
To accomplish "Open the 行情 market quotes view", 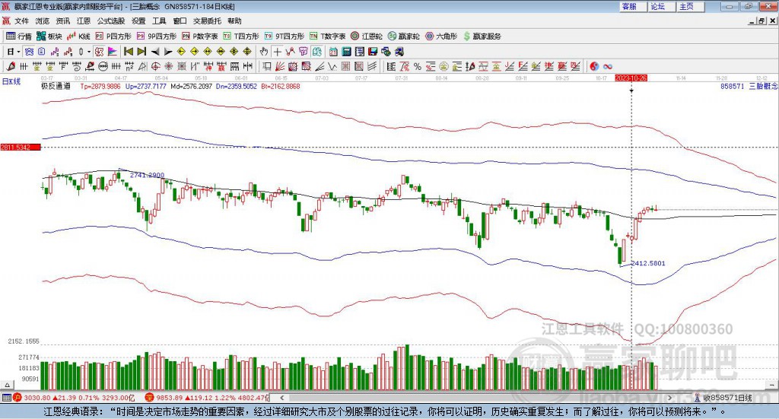I will tap(19, 37).
